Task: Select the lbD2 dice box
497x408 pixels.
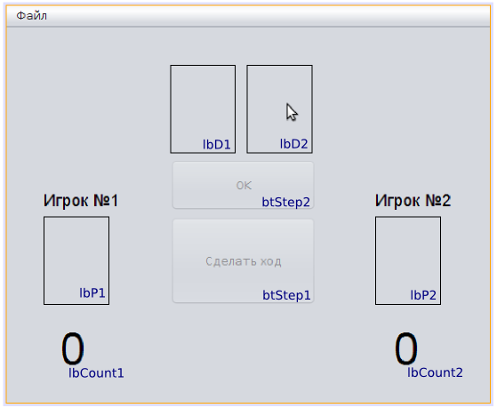Action: tap(279, 109)
